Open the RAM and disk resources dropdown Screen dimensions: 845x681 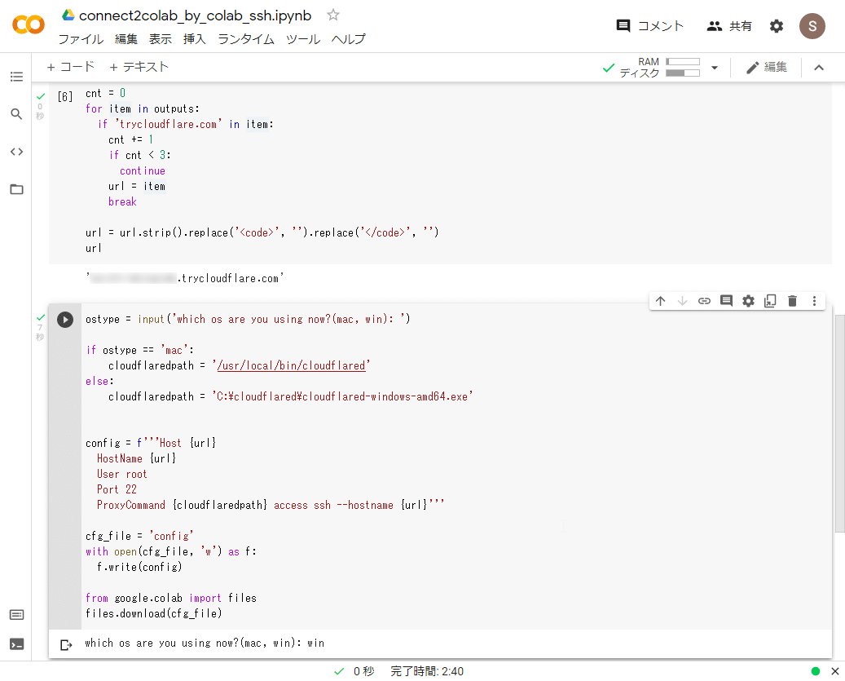715,67
